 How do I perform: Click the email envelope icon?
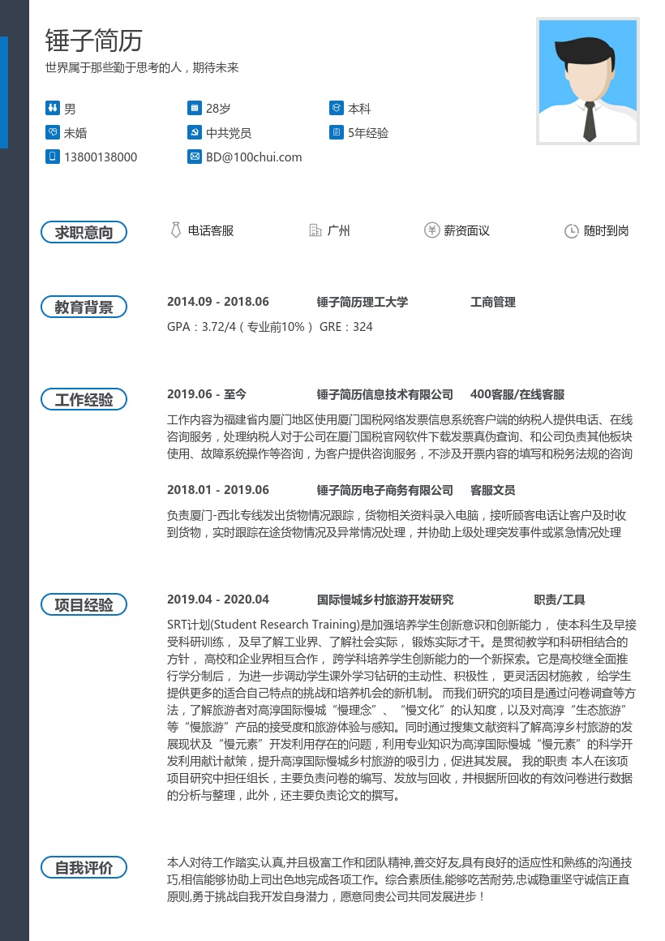[195, 157]
